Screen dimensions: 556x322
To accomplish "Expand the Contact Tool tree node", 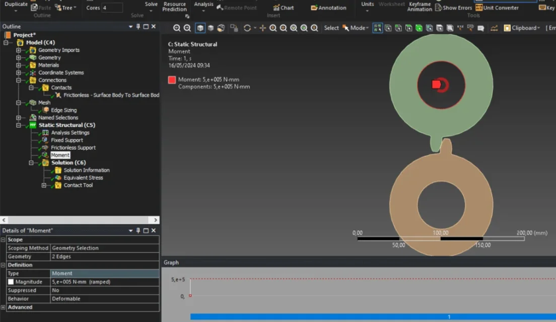I will [44, 185].
